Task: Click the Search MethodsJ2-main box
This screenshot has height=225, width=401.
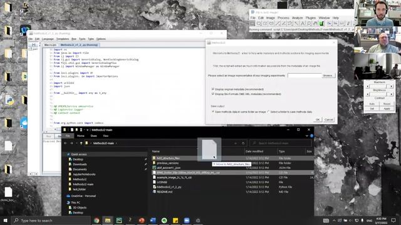Action: [281, 143]
